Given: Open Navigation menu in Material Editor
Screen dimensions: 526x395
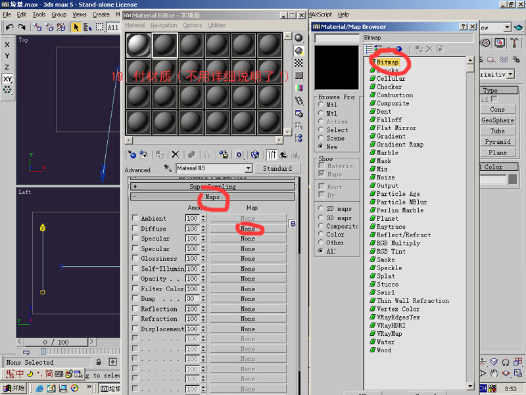Looking at the screenshot, I should click(164, 25).
